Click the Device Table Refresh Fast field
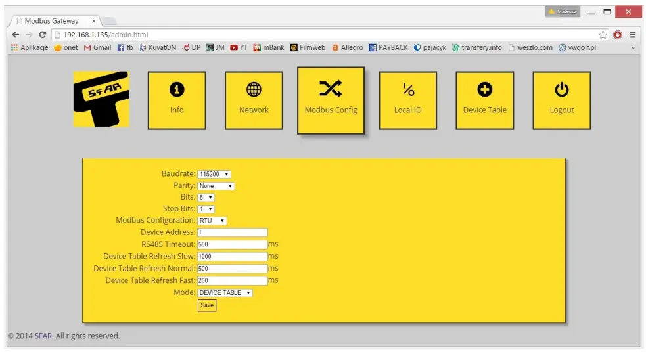 pyautogui.click(x=233, y=281)
